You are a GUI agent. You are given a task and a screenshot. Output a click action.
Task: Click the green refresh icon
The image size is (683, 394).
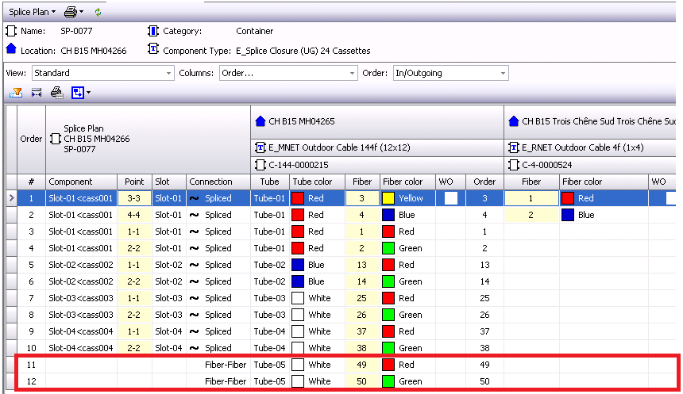tap(98, 12)
